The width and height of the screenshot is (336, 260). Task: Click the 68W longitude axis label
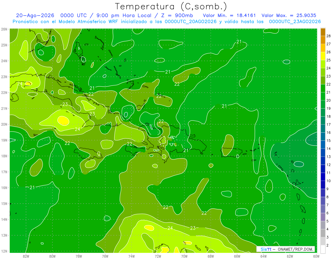[211, 256]
